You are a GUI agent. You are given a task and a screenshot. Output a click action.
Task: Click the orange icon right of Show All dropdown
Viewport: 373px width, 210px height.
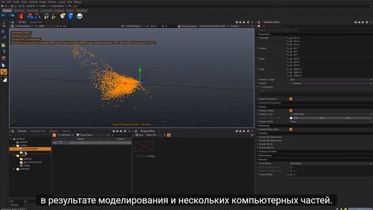168,135
